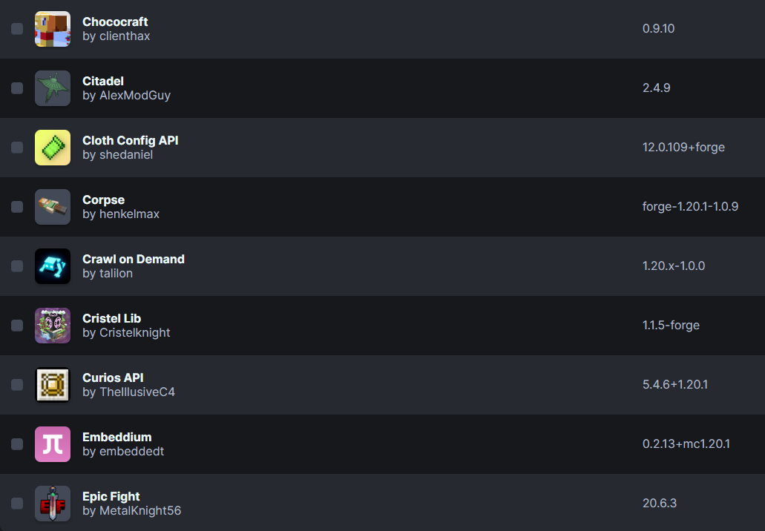This screenshot has height=531, width=765.
Task: Select the Cloth Config API checkbox
Action: pos(17,148)
